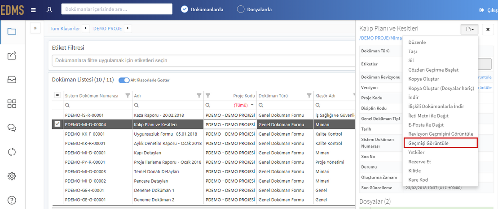Open the grid dashboard sidebar icon
Screen dimensions: 498x209
pyautogui.click(x=12, y=103)
